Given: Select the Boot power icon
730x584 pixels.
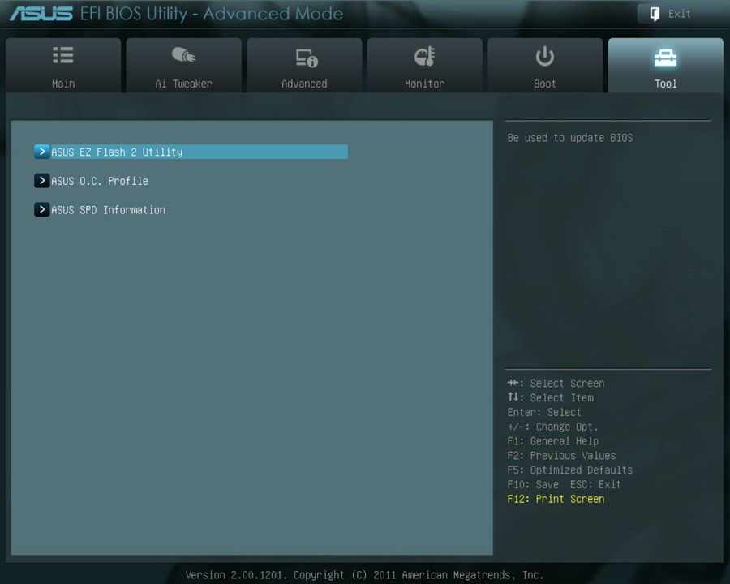Looking at the screenshot, I should (544, 55).
